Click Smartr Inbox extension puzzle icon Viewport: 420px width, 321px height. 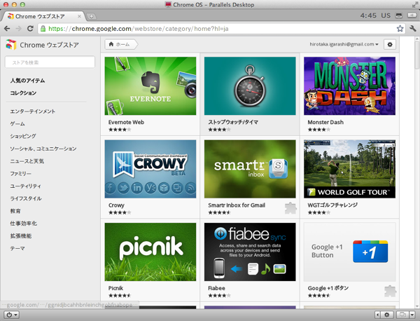(x=290, y=208)
